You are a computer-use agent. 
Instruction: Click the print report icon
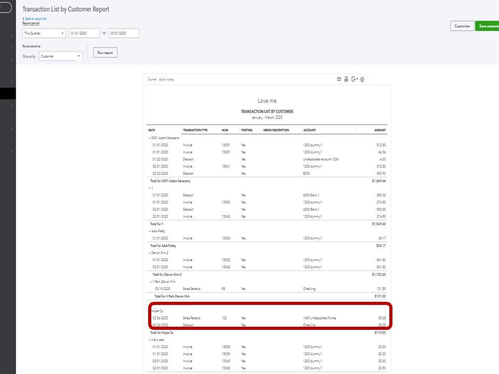pyautogui.click(x=346, y=79)
